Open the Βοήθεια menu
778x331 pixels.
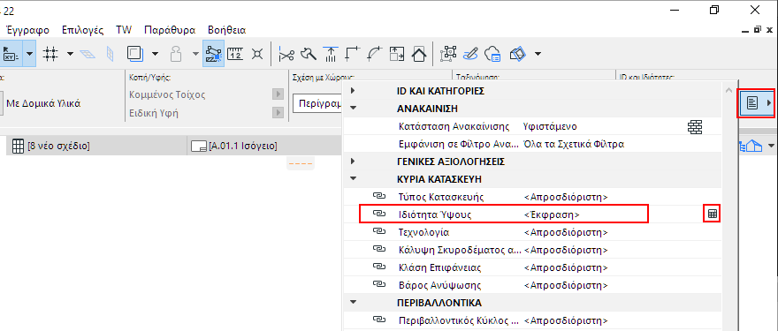point(226,30)
